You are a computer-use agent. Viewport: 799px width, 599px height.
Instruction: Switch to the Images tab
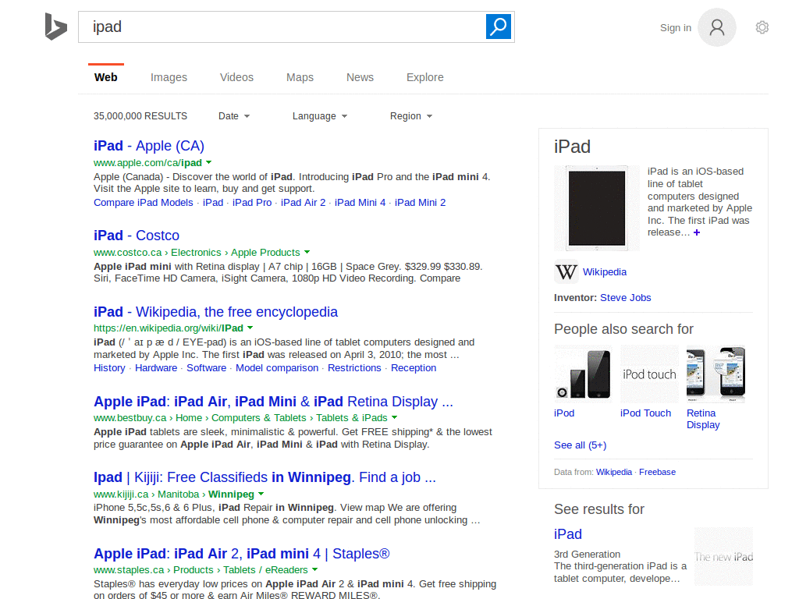[x=169, y=76]
